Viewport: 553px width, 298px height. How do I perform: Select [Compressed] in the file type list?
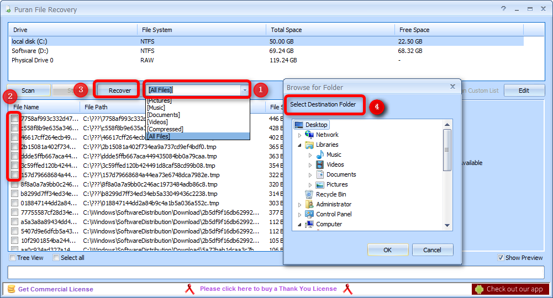[166, 129]
